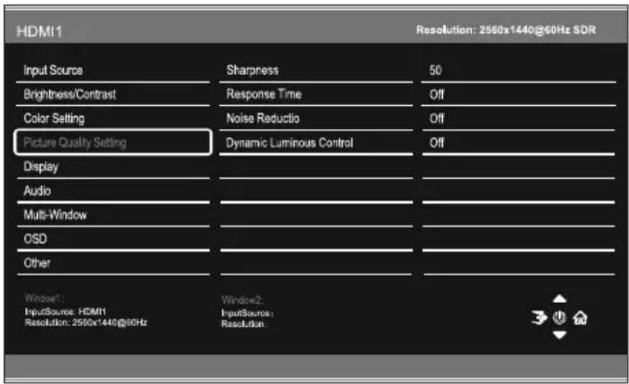The height and width of the screenshot is (384, 629).
Task: Click the Noise Reduction Off value
Action: tap(436, 118)
